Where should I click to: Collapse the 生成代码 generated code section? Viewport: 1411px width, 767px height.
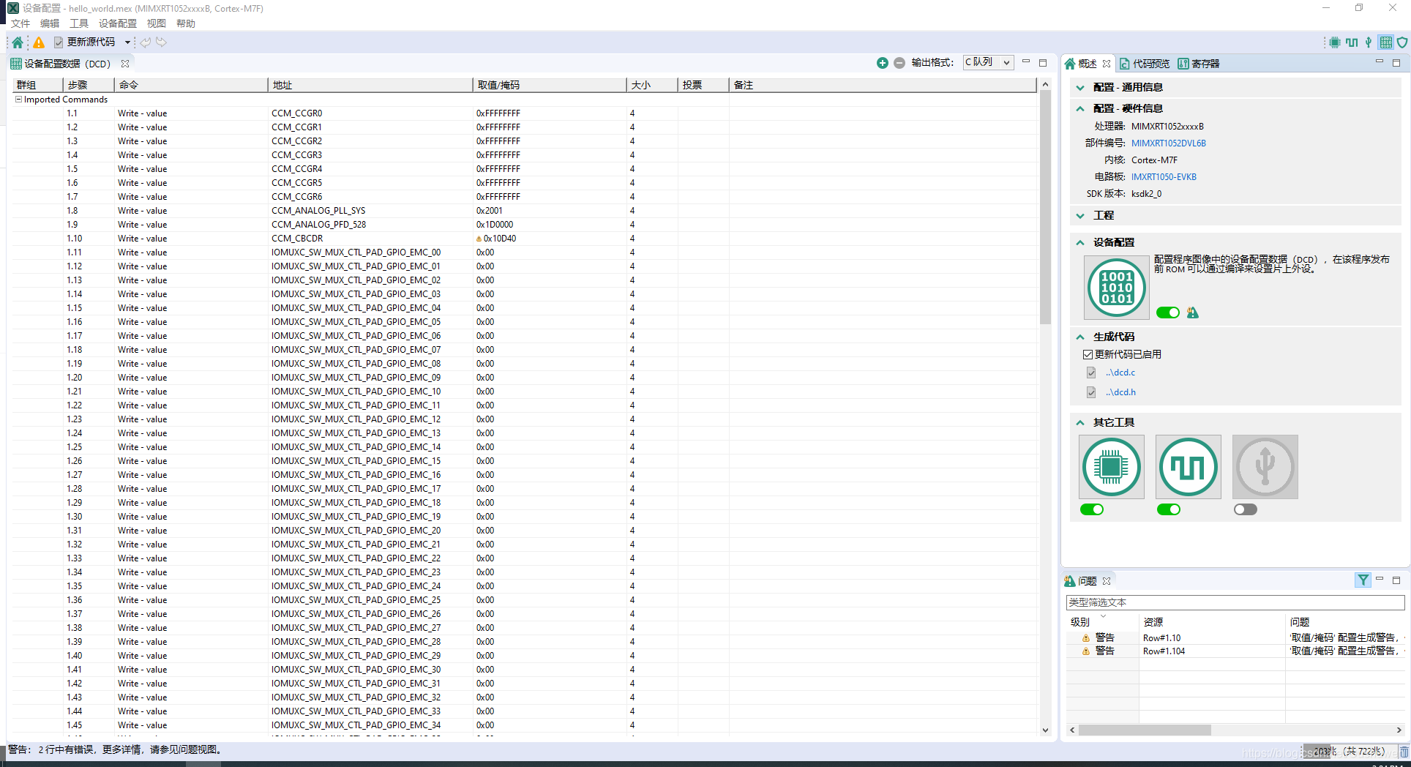tap(1080, 337)
